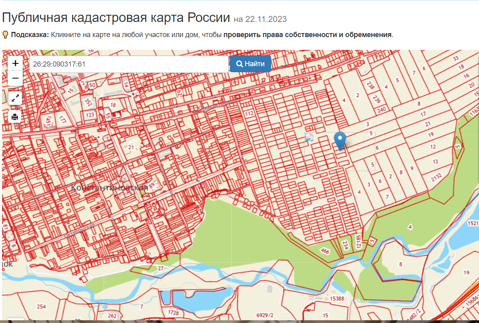
Task: Select parcel labeled 15388
Action: [337, 299]
